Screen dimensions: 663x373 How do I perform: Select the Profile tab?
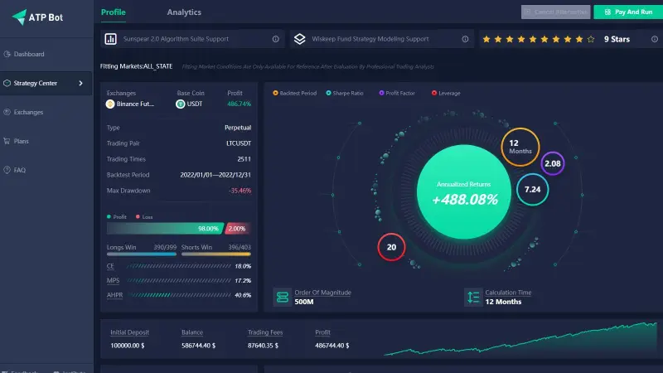pos(114,12)
